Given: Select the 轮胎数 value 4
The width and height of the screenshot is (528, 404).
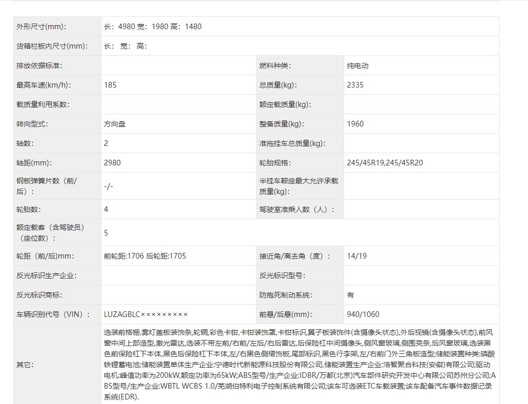Looking at the screenshot, I should click(105, 209).
